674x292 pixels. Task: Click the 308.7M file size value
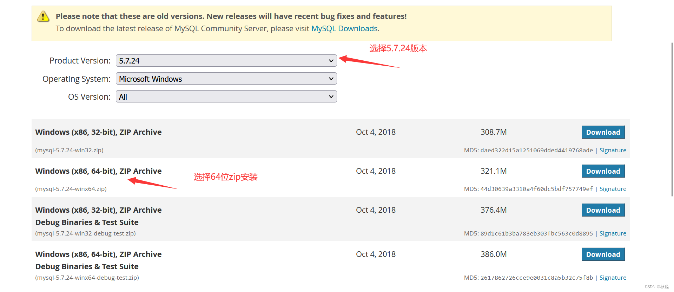click(x=494, y=132)
